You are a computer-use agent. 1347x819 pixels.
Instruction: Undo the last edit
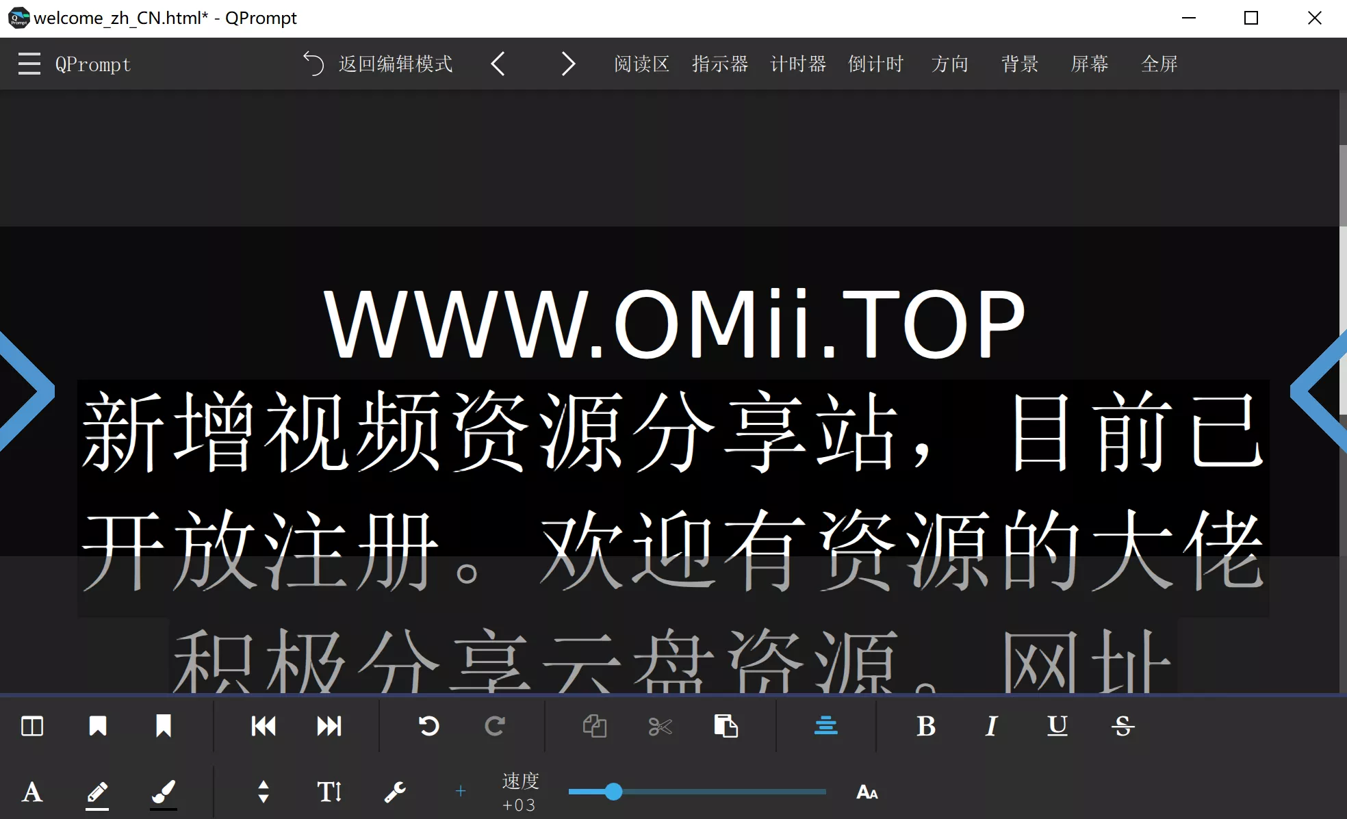click(x=429, y=726)
